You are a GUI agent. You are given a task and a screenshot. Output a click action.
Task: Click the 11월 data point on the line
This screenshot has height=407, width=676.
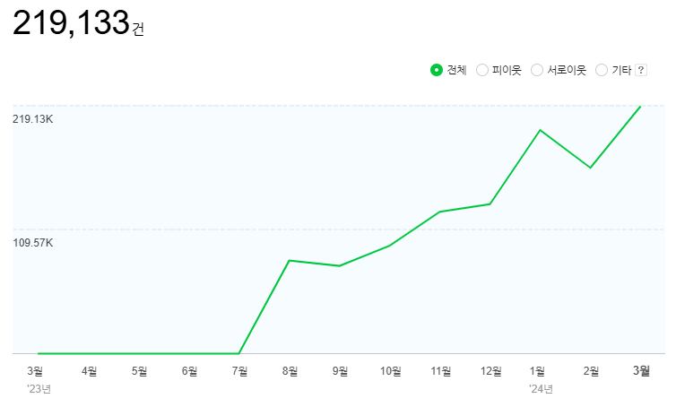pos(439,212)
